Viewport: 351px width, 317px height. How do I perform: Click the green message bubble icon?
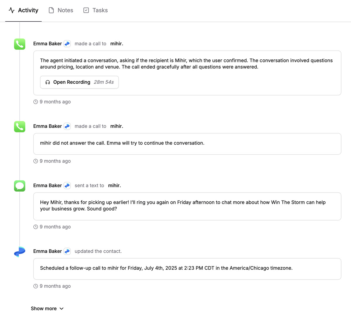pyautogui.click(x=19, y=186)
